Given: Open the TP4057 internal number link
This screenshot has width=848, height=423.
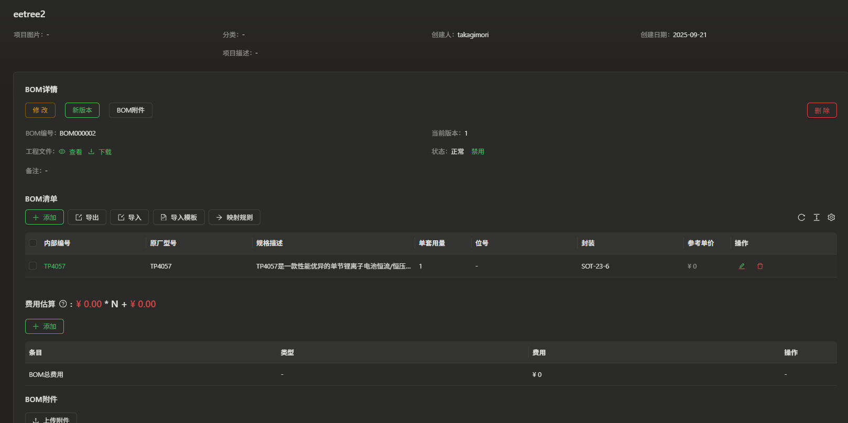Looking at the screenshot, I should 55,266.
